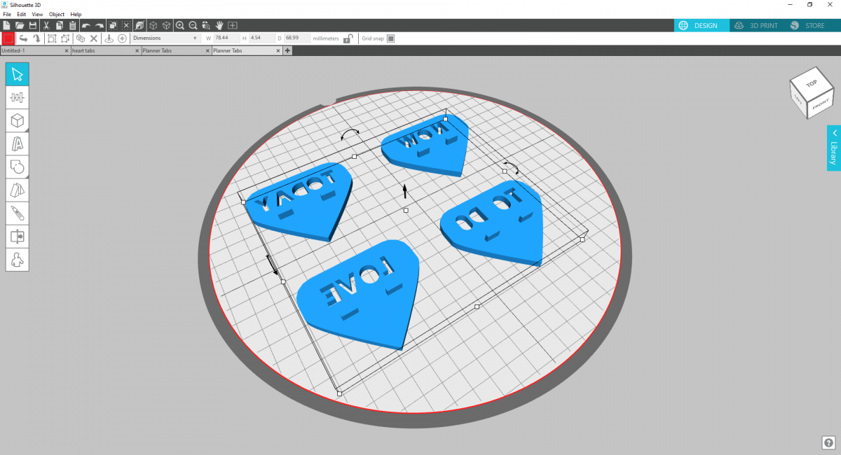Activate the zoom selection tool
The image size is (841, 455).
coord(206,25)
